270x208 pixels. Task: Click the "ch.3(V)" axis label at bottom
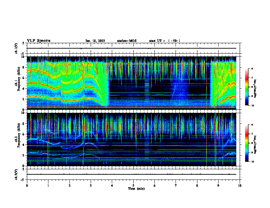[x=16, y=174]
